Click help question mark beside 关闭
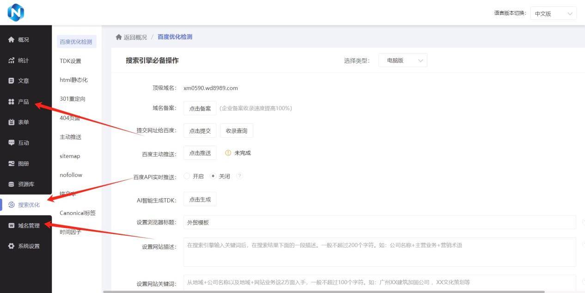Image resolution: width=585 pixels, height=293 pixels. 239,176
